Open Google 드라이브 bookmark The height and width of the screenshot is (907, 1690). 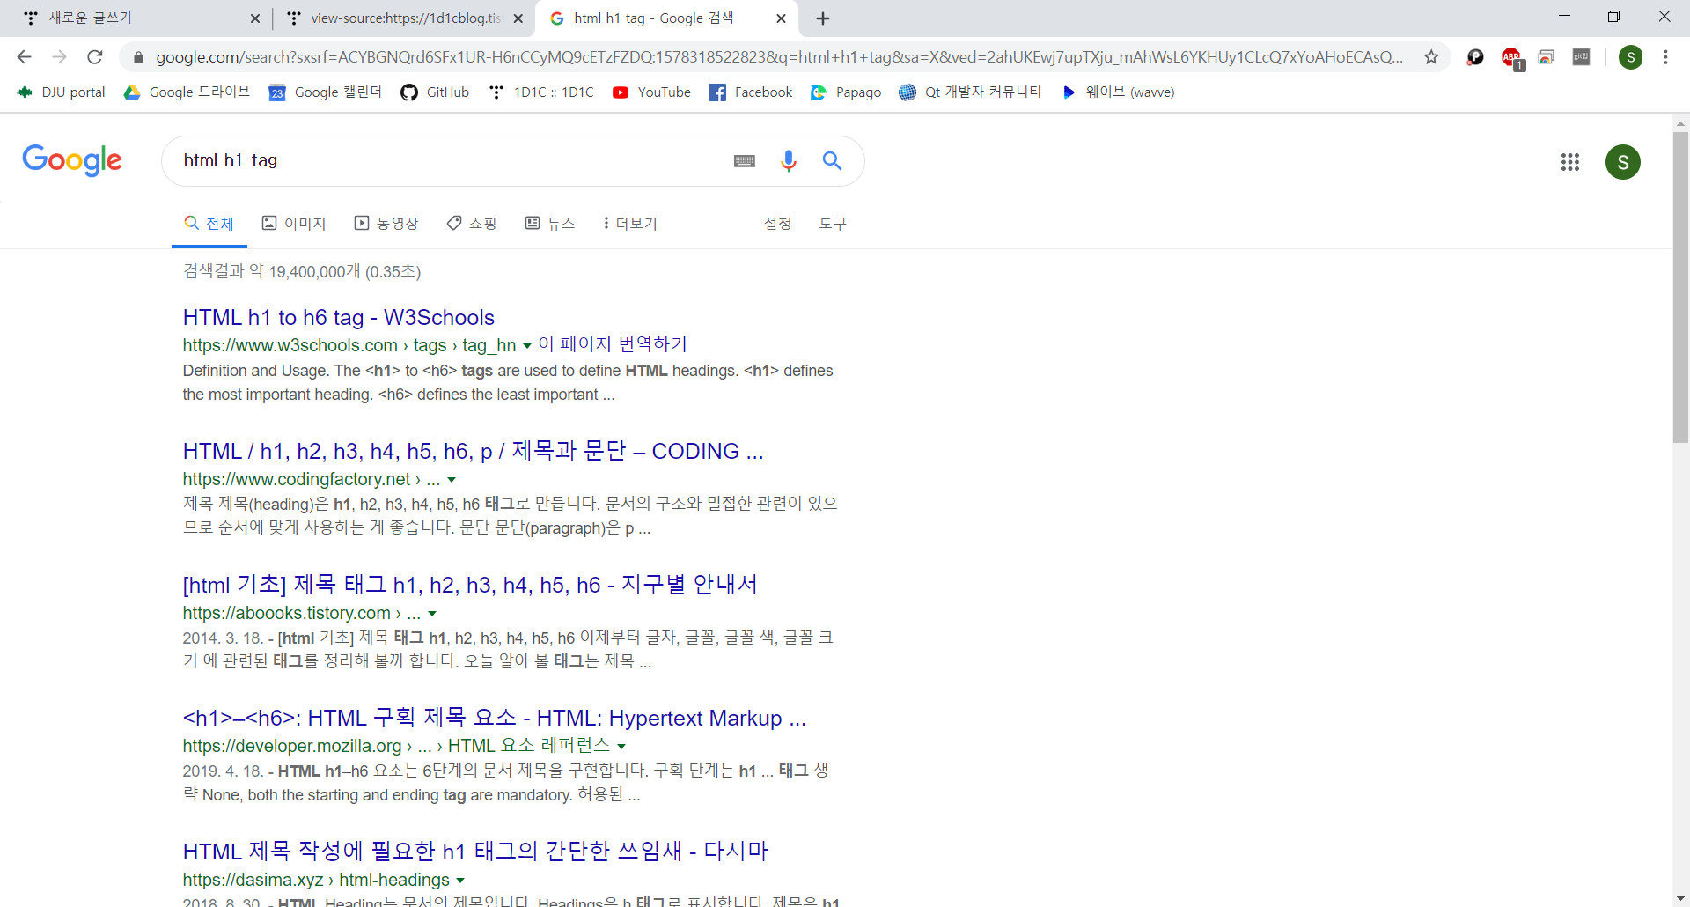click(x=187, y=92)
